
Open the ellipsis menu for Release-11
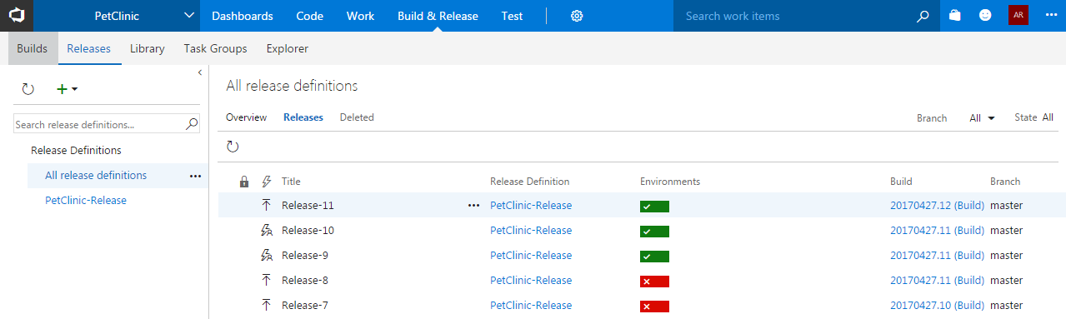(x=474, y=205)
